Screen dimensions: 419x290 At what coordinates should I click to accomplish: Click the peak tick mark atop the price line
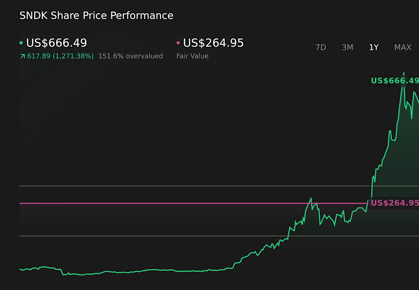[403, 72]
